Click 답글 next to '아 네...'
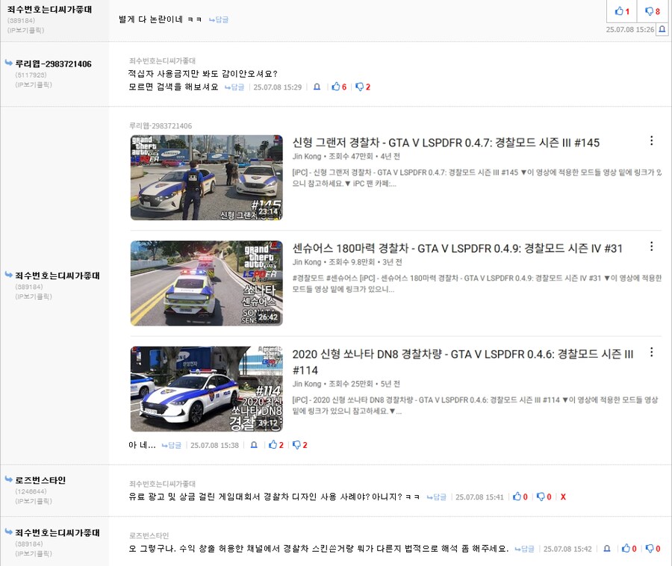672x566 pixels. click(x=172, y=445)
